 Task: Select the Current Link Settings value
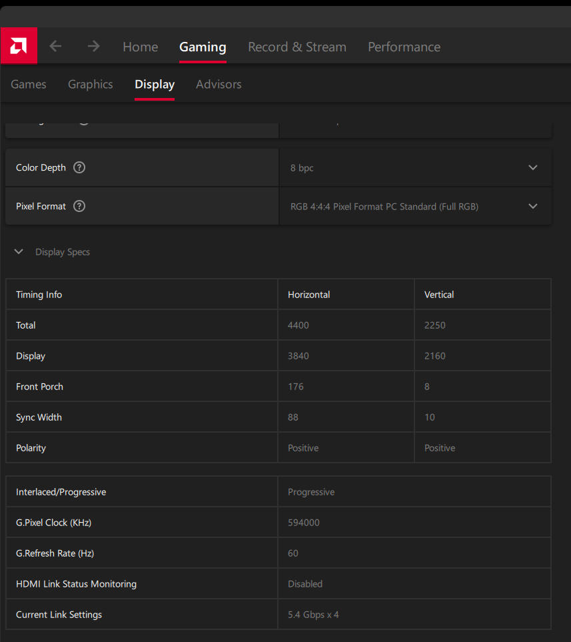tap(313, 615)
